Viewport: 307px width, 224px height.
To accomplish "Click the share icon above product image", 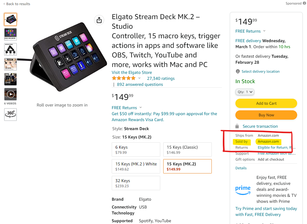I will click(99, 20).
